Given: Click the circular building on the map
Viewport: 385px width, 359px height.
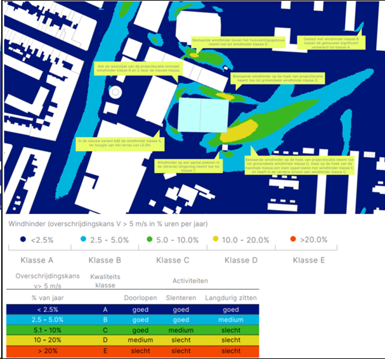Looking at the screenshot, I should click(x=115, y=93).
